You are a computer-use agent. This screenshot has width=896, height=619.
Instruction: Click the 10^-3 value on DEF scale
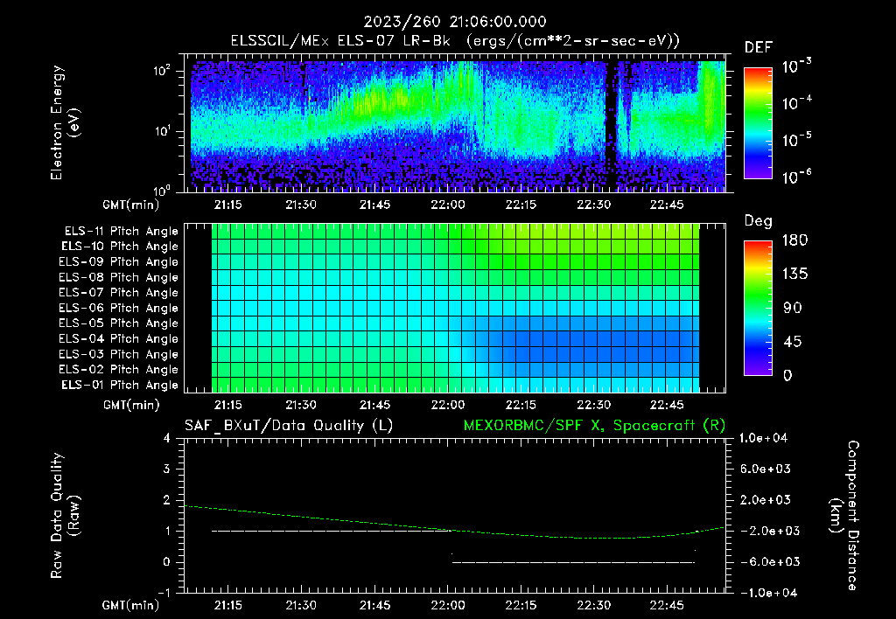click(797, 66)
